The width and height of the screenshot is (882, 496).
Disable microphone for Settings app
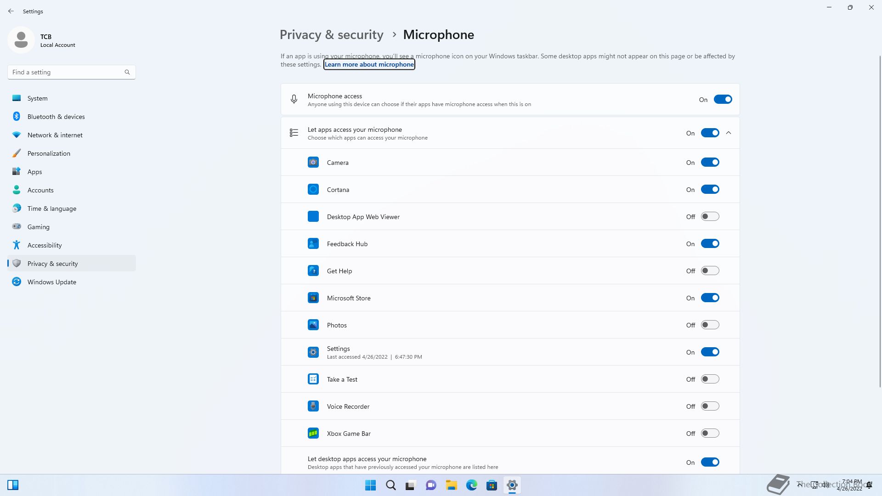[x=710, y=352]
